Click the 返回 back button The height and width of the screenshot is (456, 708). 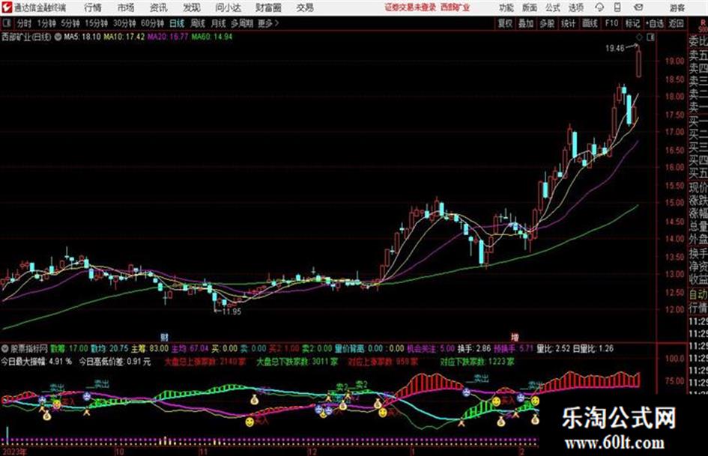click(x=677, y=23)
